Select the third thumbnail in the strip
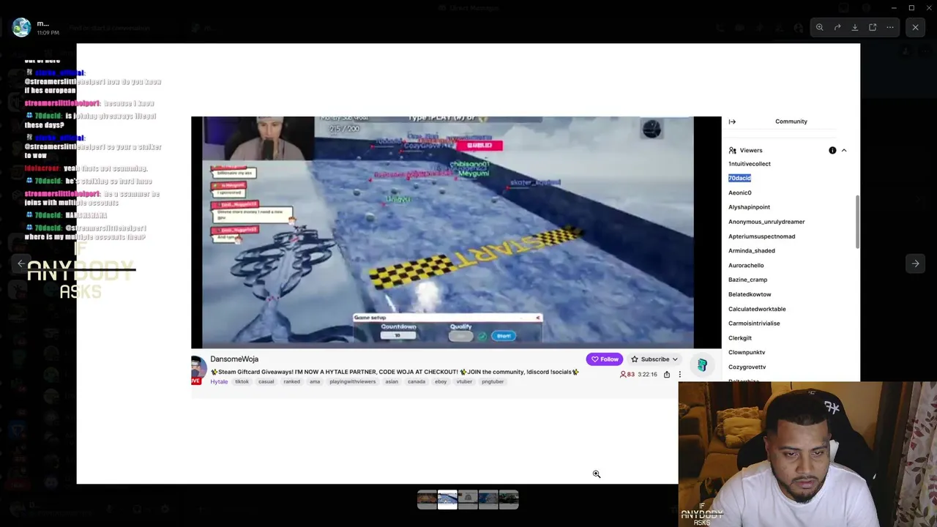 (x=468, y=500)
